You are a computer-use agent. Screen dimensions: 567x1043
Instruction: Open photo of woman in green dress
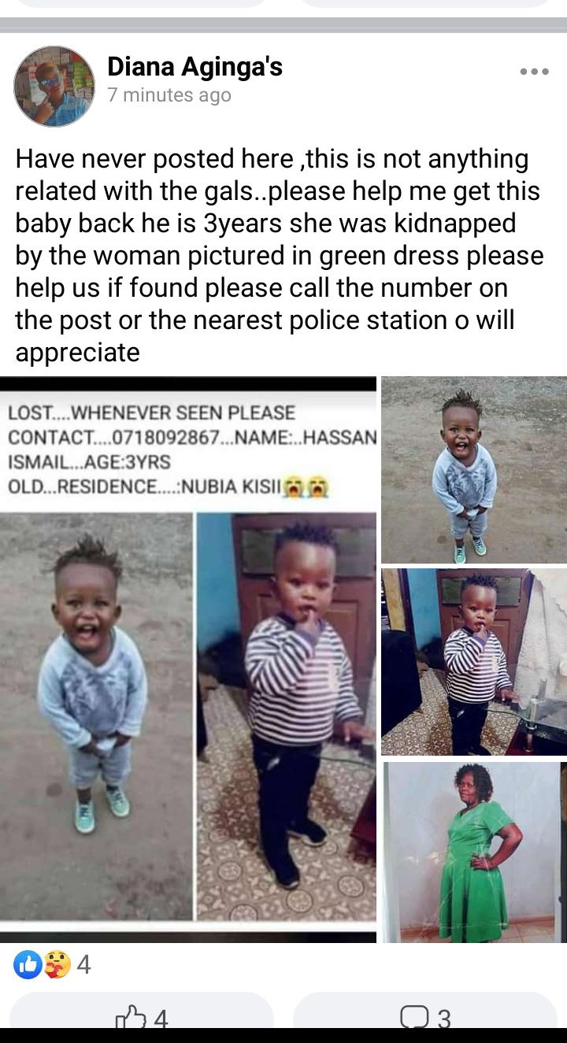474,852
